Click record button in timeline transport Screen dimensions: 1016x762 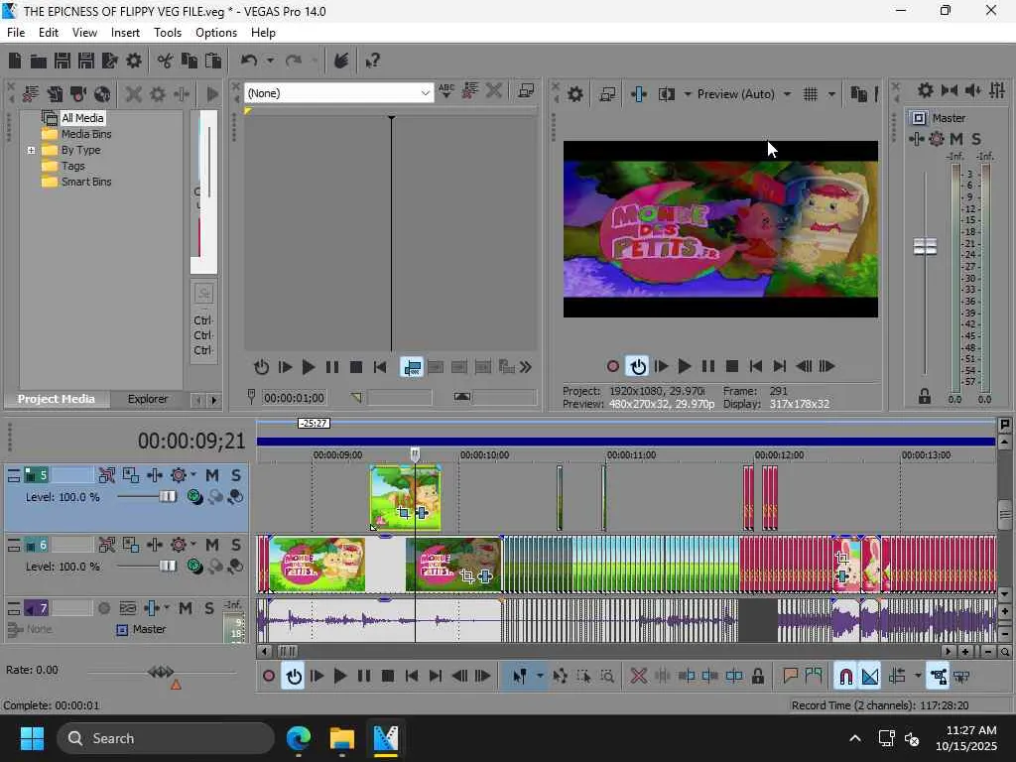(269, 677)
